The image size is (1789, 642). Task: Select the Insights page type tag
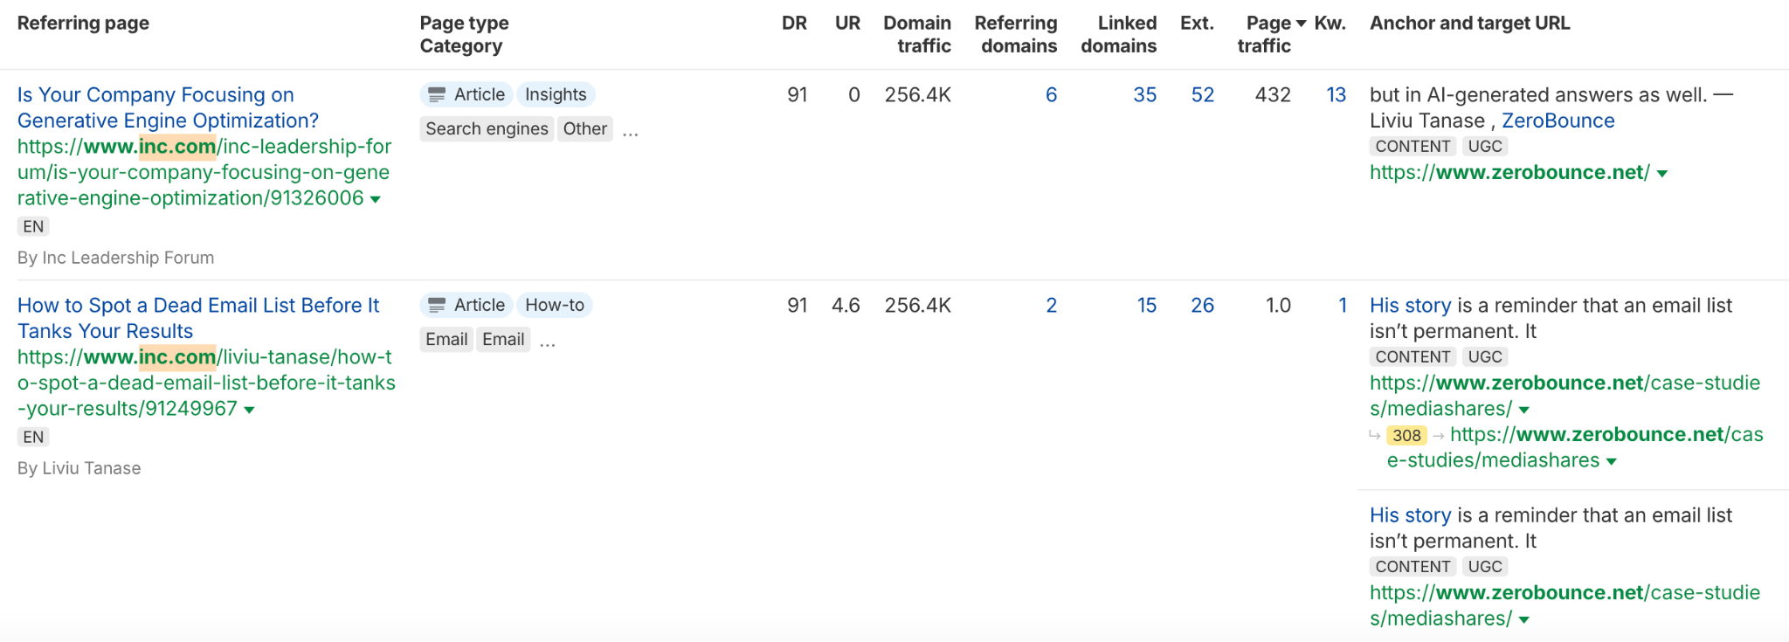556,94
